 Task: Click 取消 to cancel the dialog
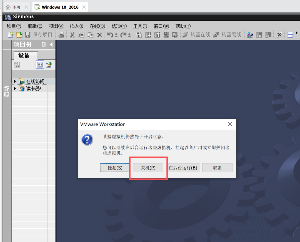[217, 168]
